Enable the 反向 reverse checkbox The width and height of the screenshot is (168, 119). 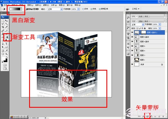point(83,9)
